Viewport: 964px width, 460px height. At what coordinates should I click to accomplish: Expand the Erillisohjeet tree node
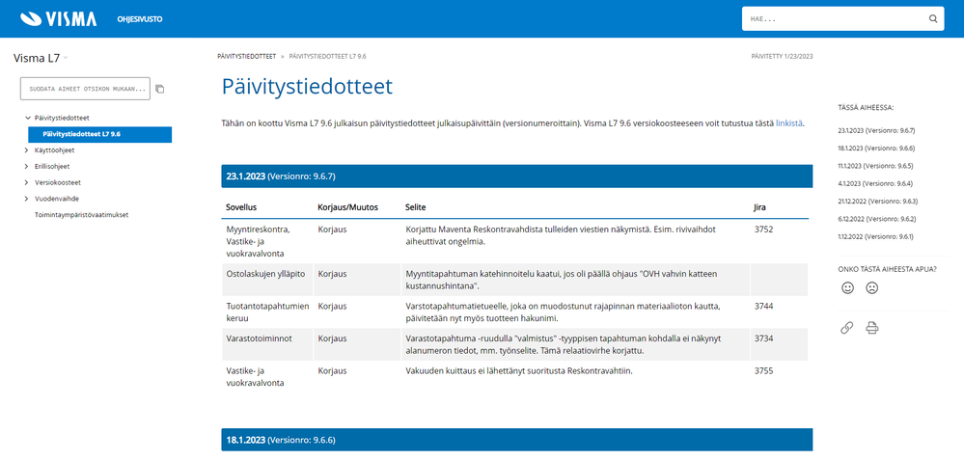tap(26, 166)
